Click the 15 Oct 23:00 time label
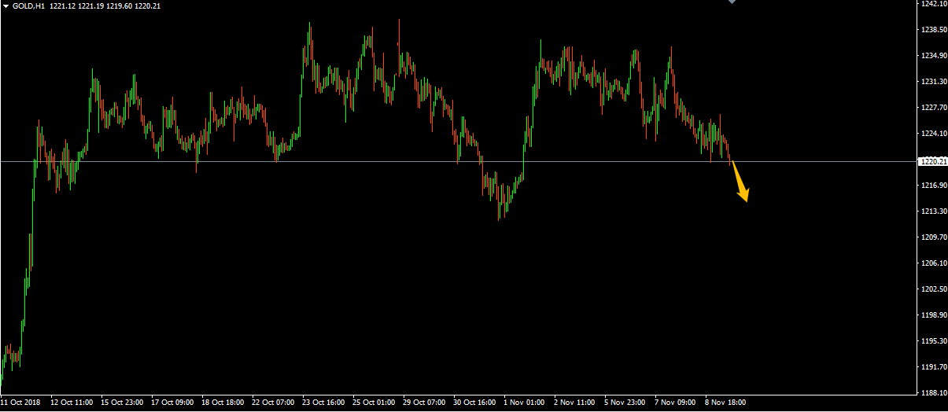Screen dimensions: 948x412 122,403
